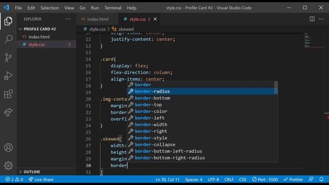This screenshot has height=185, width=329.
Task: Close the style.css tab
Action: tap(155, 19)
